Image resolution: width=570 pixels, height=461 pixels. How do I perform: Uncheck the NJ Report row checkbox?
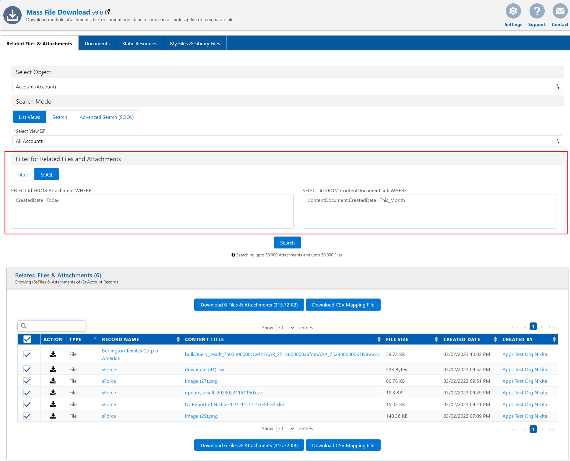click(x=27, y=404)
